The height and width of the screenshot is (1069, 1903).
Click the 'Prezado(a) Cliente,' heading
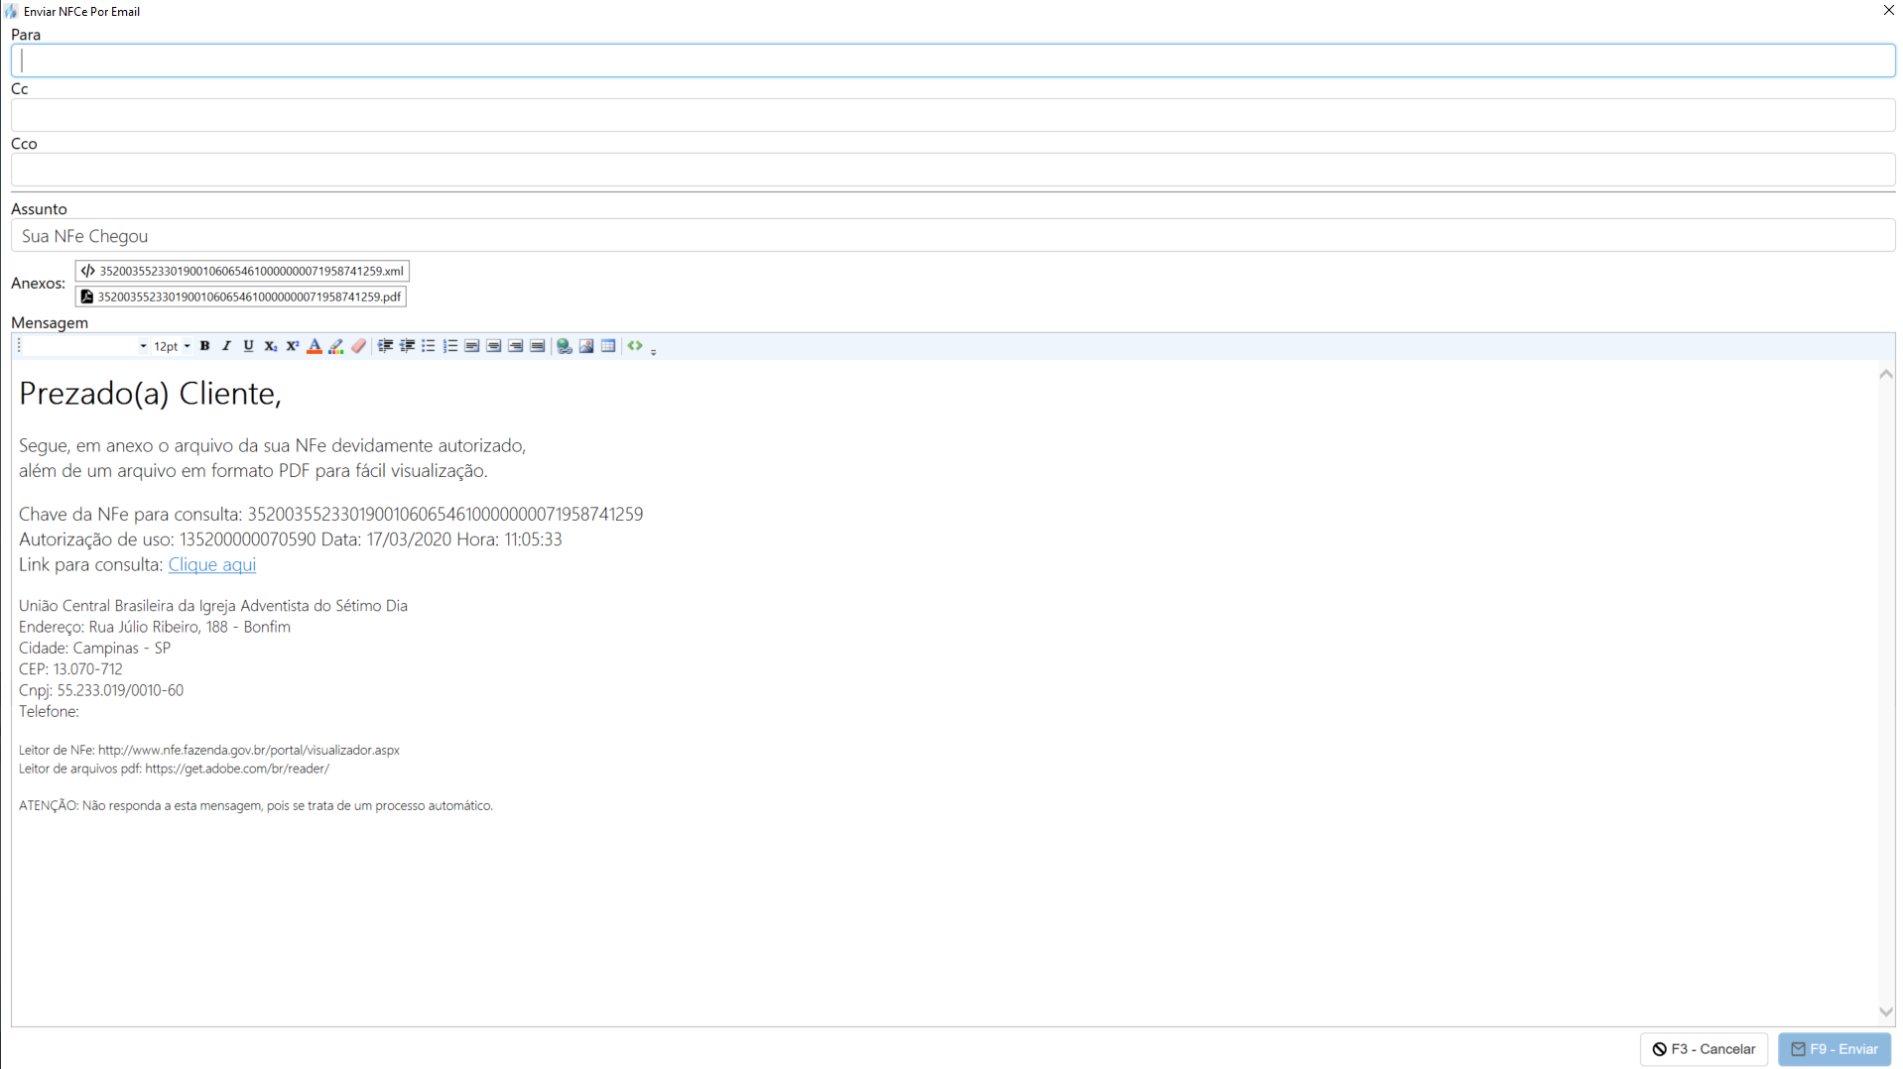[150, 394]
